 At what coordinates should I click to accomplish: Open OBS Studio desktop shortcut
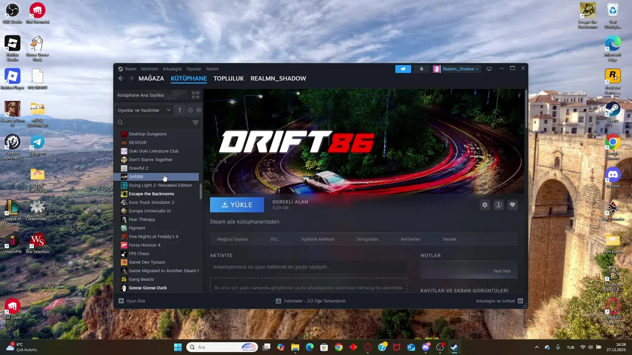point(12,14)
